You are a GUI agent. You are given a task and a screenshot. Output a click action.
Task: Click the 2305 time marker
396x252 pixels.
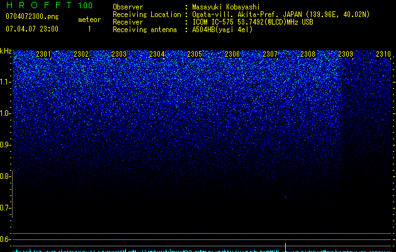tap(195, 54)
